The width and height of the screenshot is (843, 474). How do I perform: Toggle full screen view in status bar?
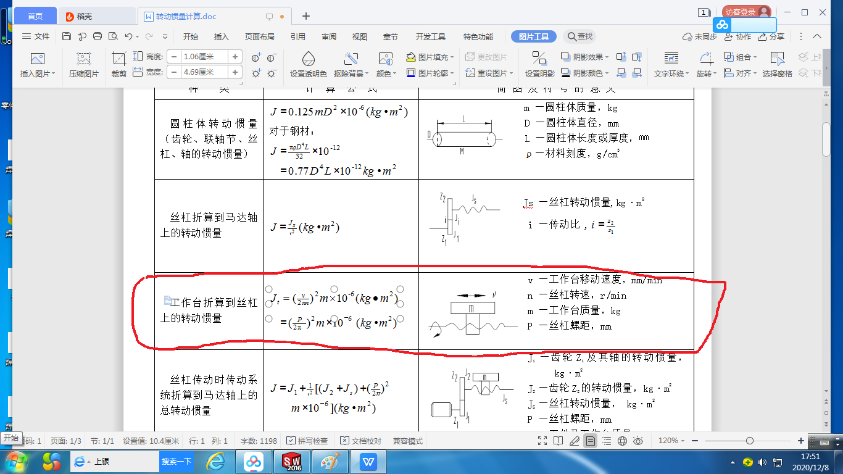point(542,441)
